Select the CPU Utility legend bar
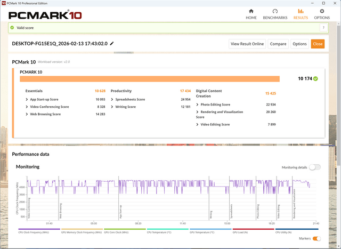 [x=297, y=230]
